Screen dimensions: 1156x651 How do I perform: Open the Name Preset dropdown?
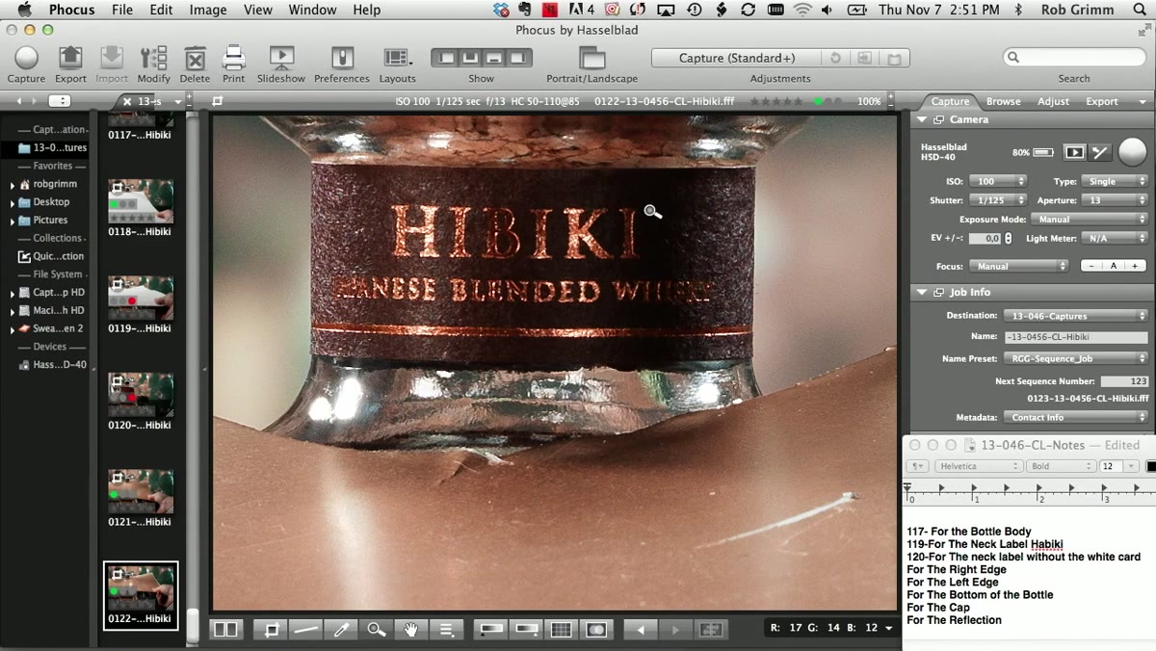pyautogui.click(x=1075, y=358)
